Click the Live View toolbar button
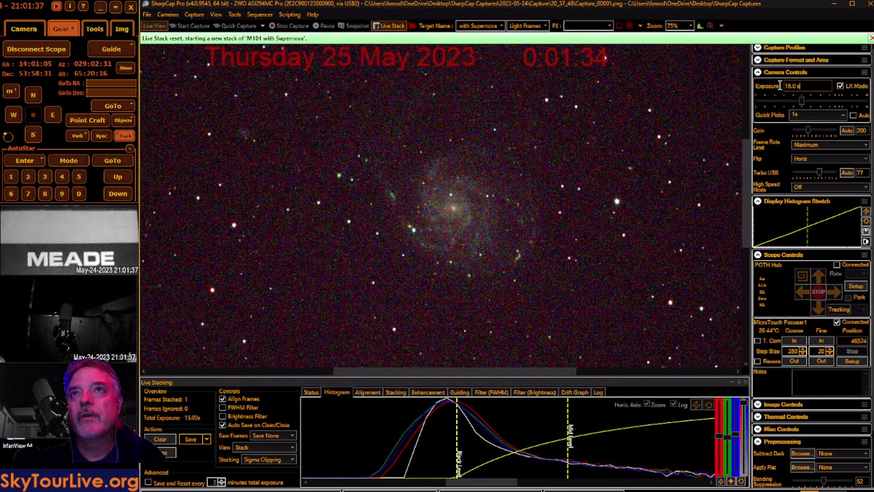The image size is (874, 492). 154,26
